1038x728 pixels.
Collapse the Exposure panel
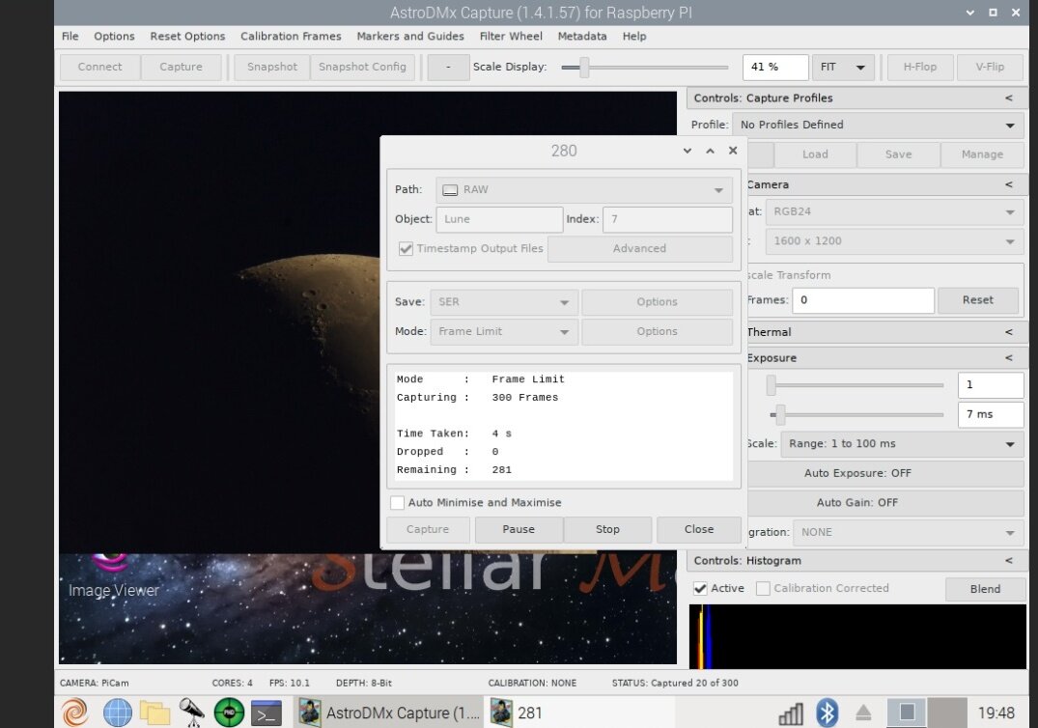[x=1009, y=358]
